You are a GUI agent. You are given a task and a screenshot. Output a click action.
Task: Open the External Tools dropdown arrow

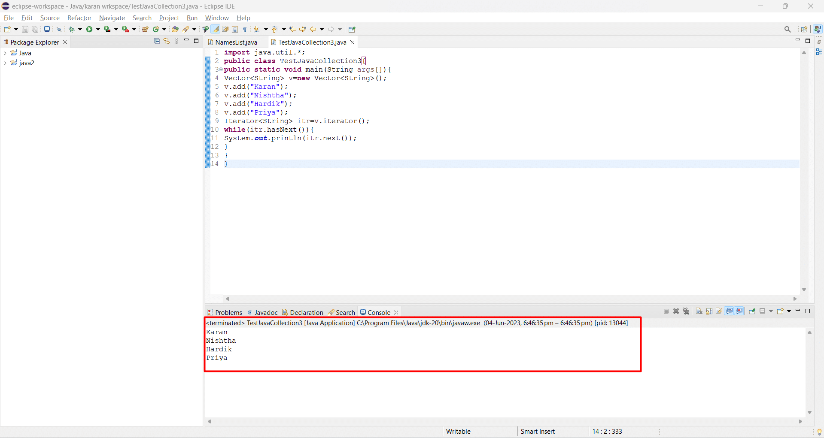click(134, 29)
